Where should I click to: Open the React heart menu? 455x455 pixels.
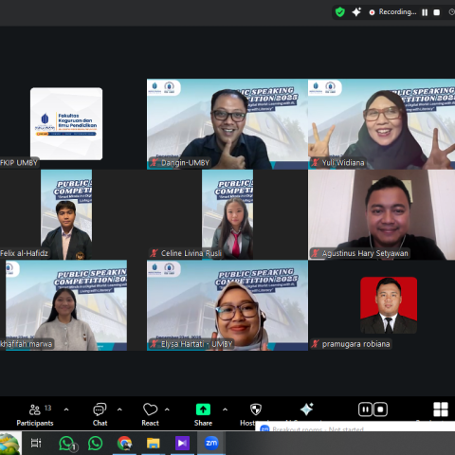tap(150, 415)
